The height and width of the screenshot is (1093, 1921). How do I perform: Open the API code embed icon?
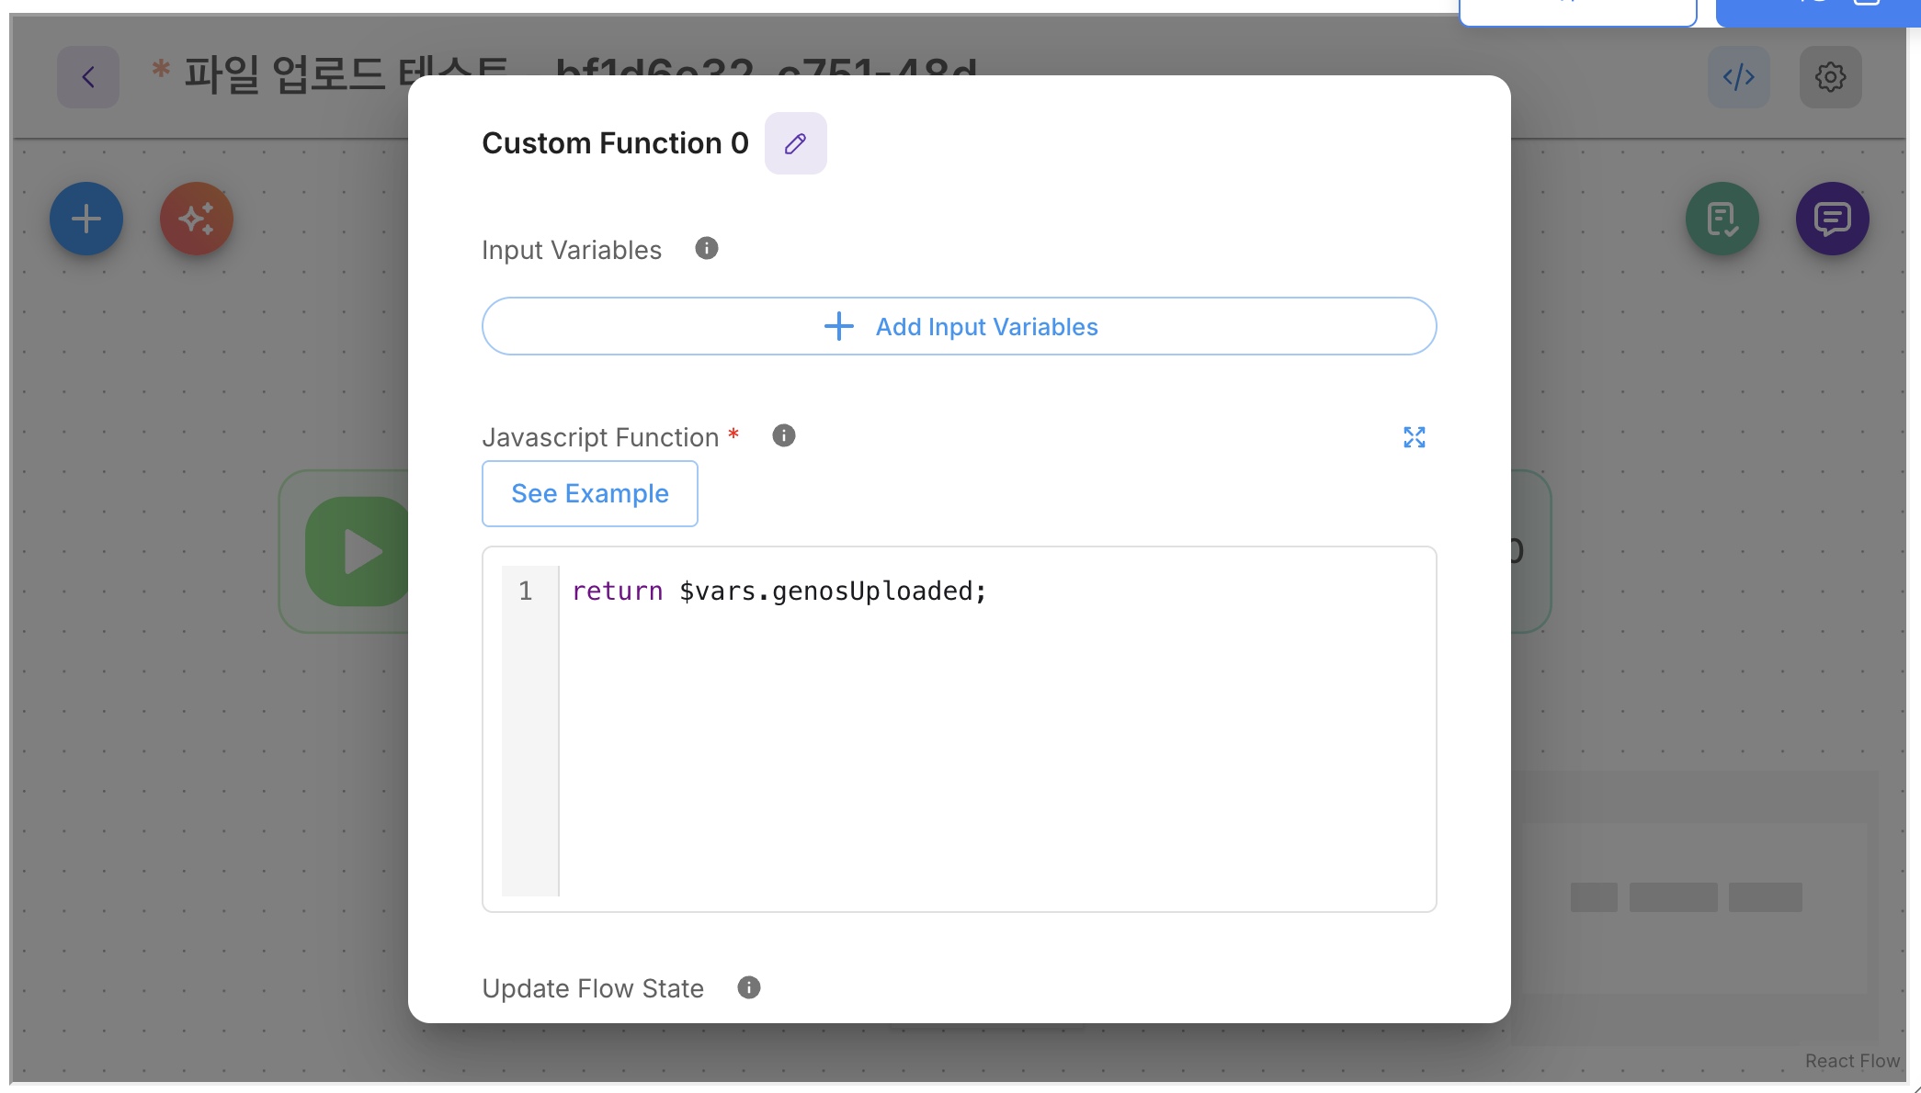[x=1738, y=77]
